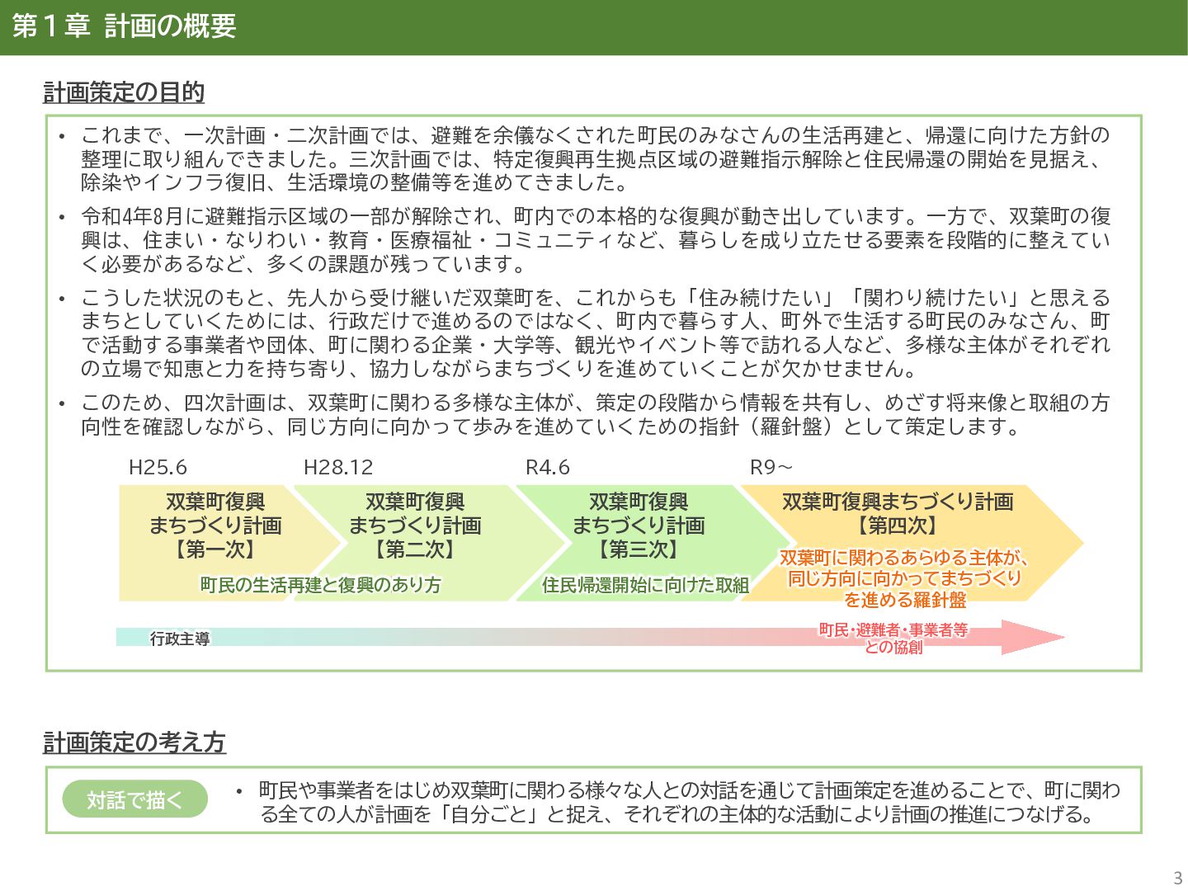Click the 'H28.12' date label
This screenshot has height=891, width=1188.
pos(338,468)
